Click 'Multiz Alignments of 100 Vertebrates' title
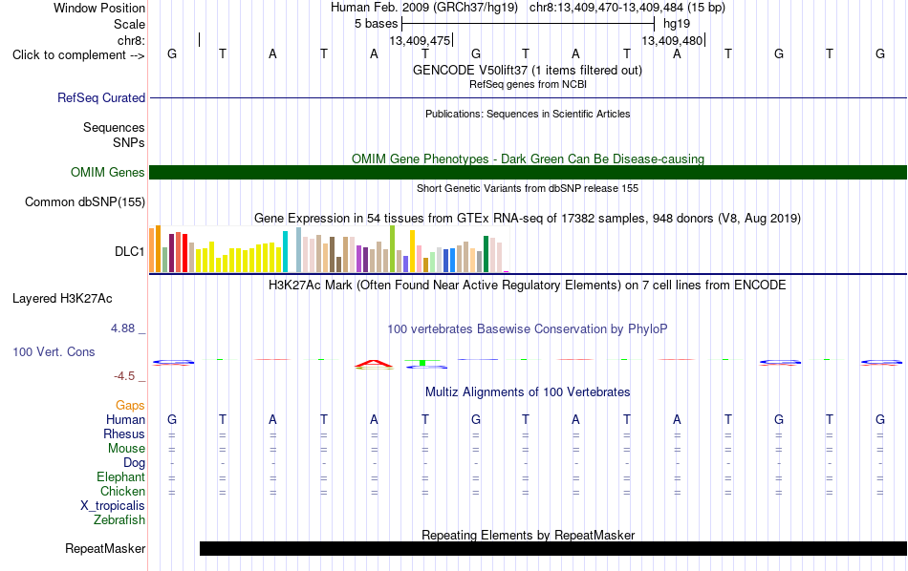The height and width of the screenshot is (571, 908). pyautogui.click(x=528, y=392)
